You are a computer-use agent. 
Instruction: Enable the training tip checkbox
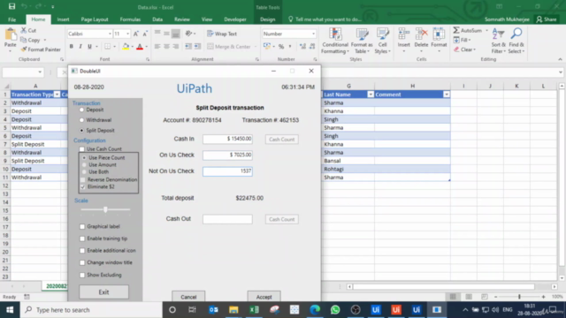(82, 238)
